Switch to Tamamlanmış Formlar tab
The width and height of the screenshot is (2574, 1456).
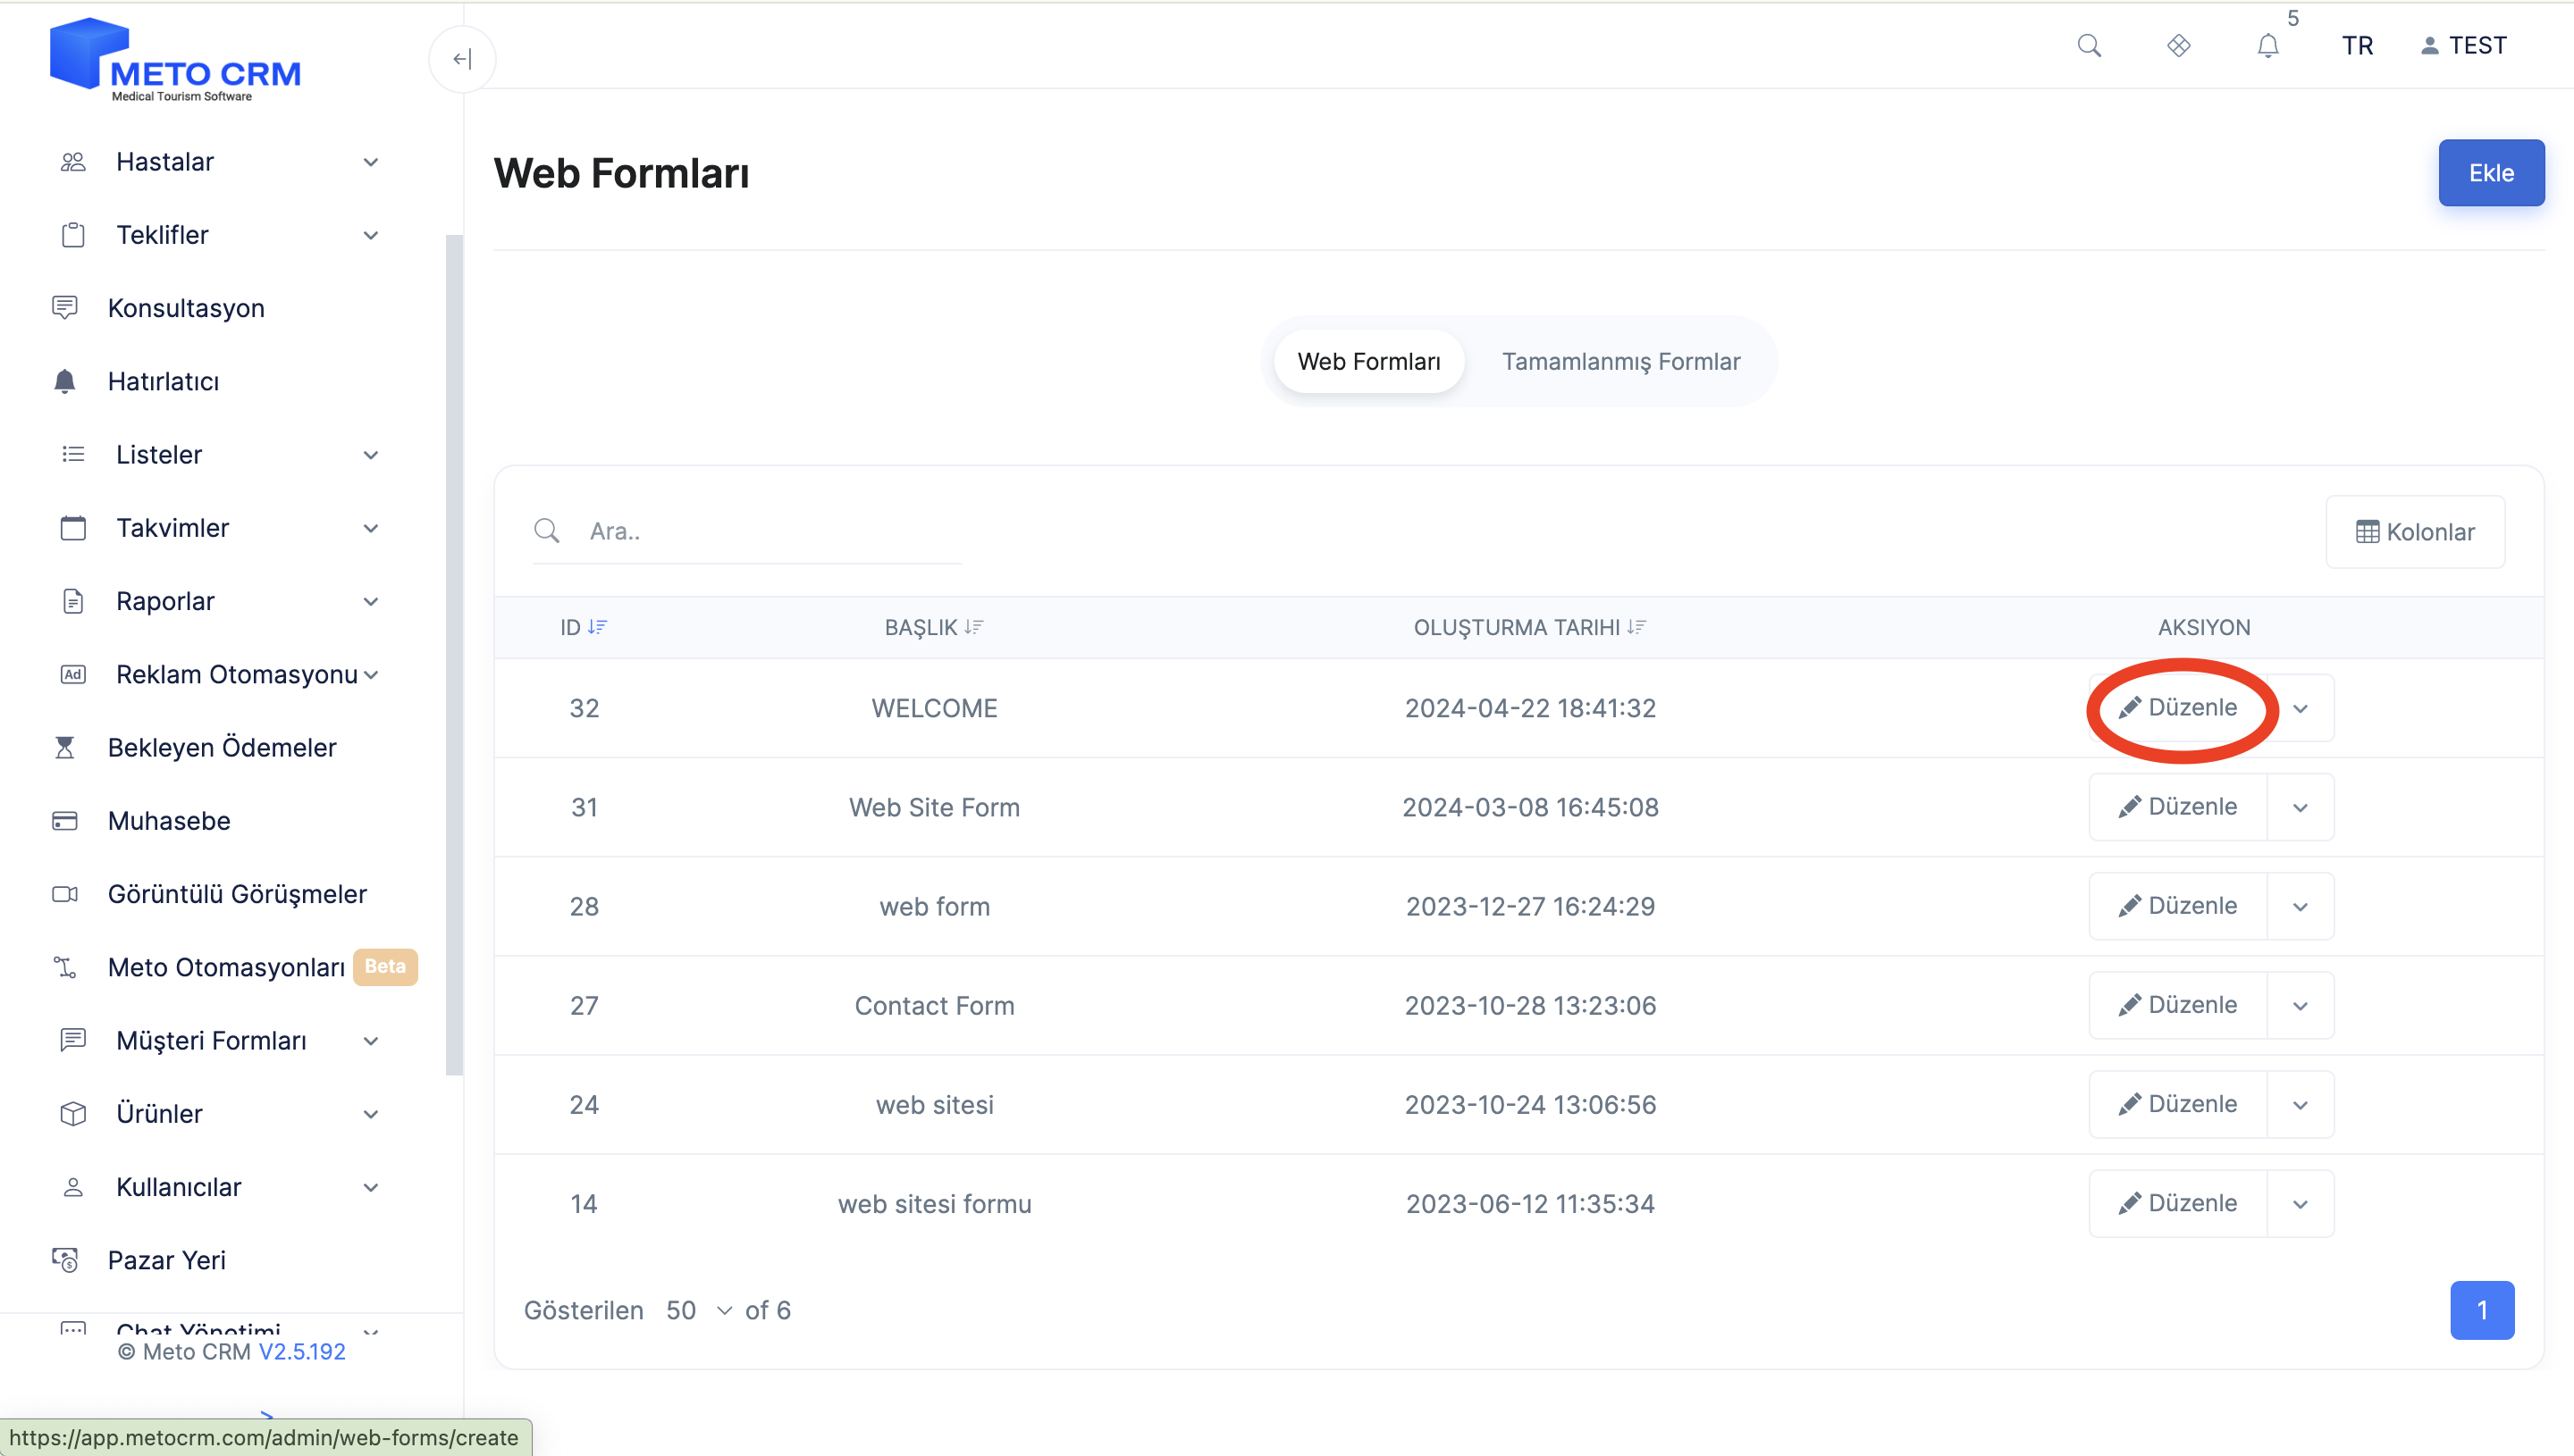pos(1619,361)
